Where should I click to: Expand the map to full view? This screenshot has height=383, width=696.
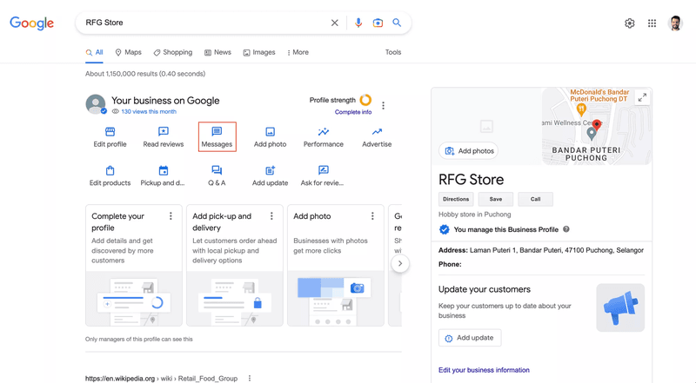point(642,98)
